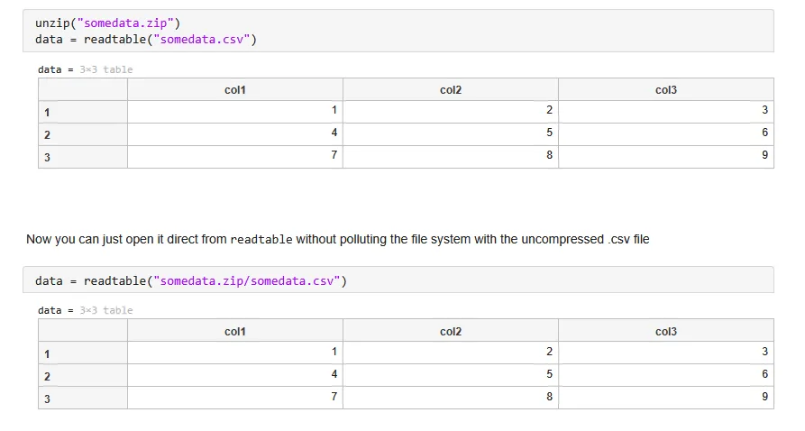Select cell with value 6 in second table

tap(665, 374)
